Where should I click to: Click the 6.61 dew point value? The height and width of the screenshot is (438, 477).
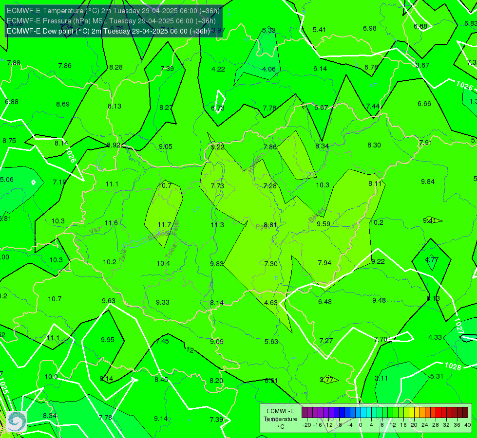(x=271, y=381)
